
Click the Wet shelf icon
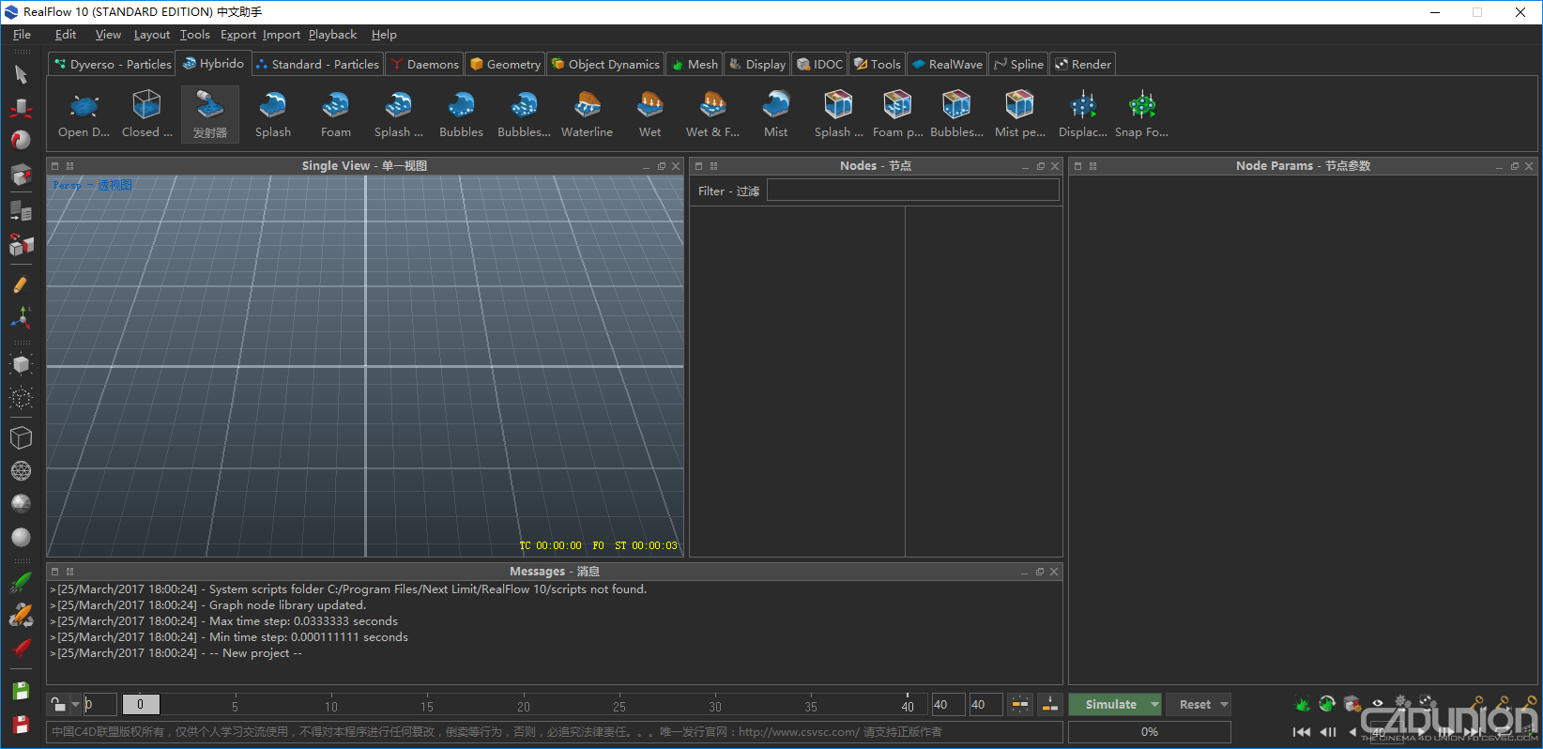point(650,115)
